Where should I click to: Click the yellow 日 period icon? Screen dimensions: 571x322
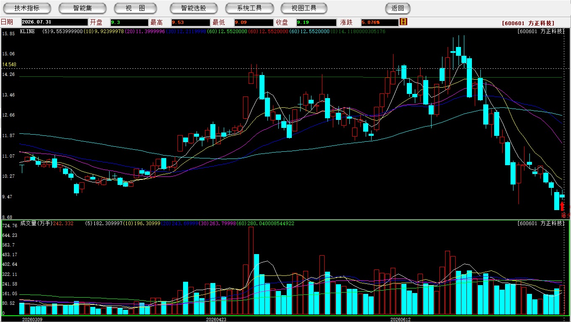tap(403, 22)
